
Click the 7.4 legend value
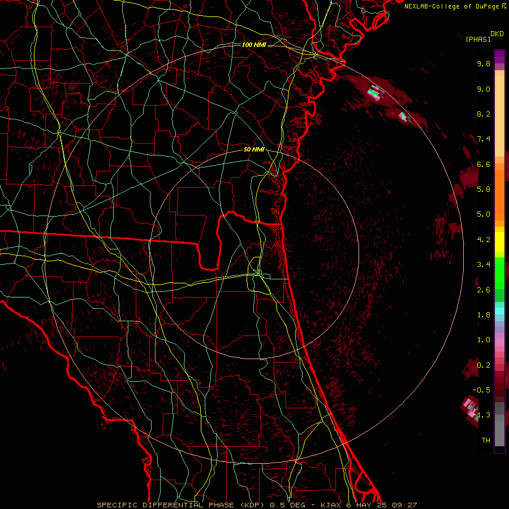pos(484,139)
